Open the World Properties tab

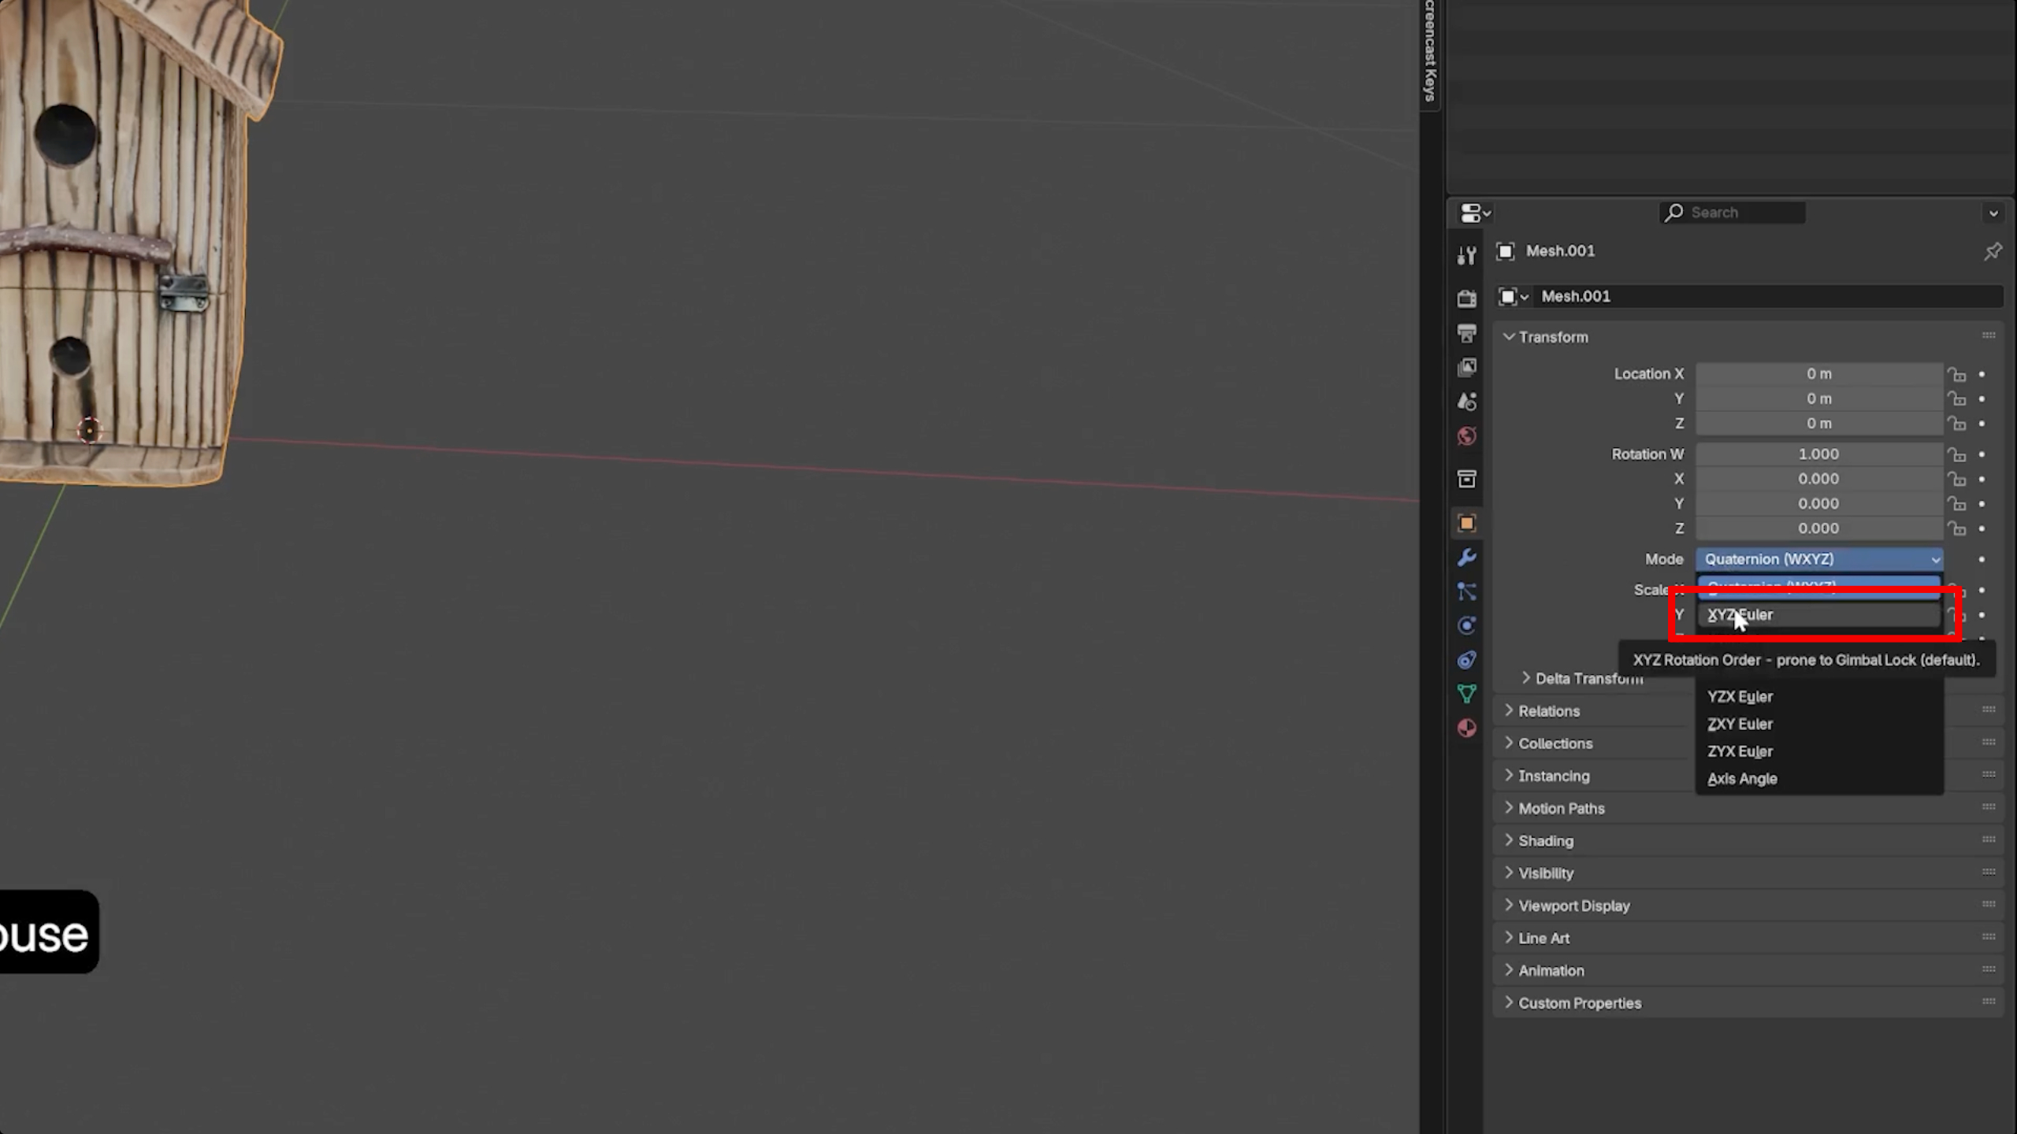pyautogui.click(x=1466, y=435)
